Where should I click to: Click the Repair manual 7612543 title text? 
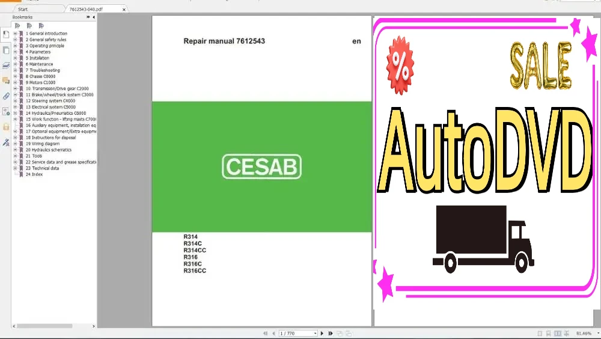pyautogui.click(x=224, y=41)
